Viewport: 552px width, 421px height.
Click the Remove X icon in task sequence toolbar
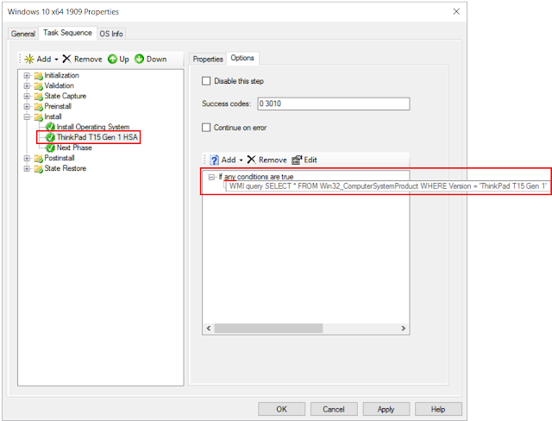coord(66,59)
